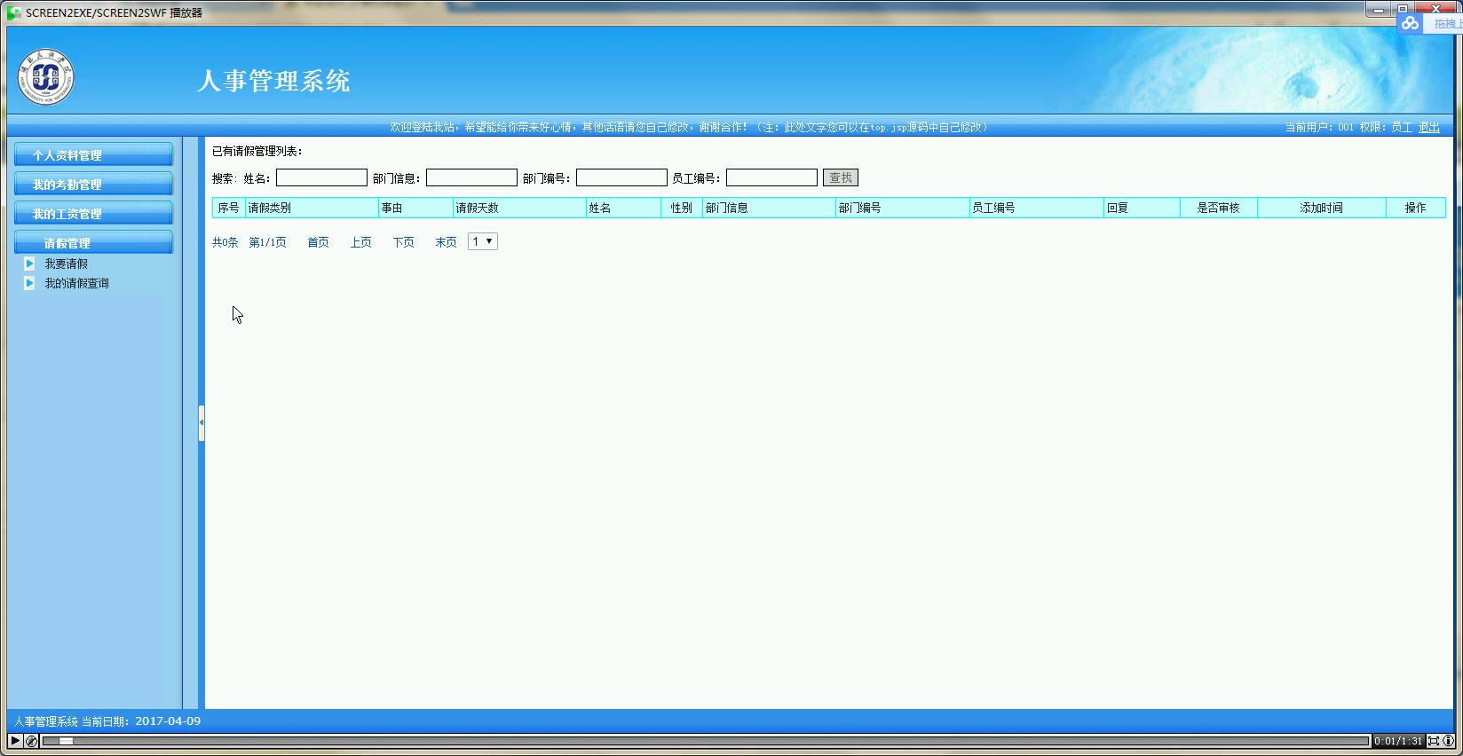Click the 共0条 record count text
Screen dimensions: 1463x756
(x=225, y=242)
